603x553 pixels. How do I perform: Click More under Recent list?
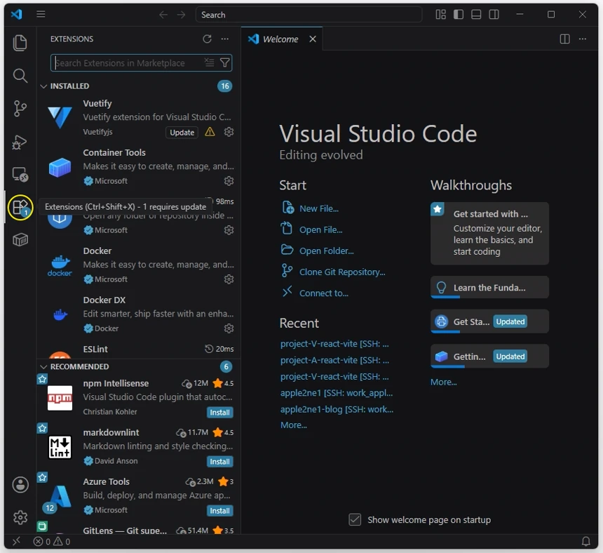coord(293,425)
